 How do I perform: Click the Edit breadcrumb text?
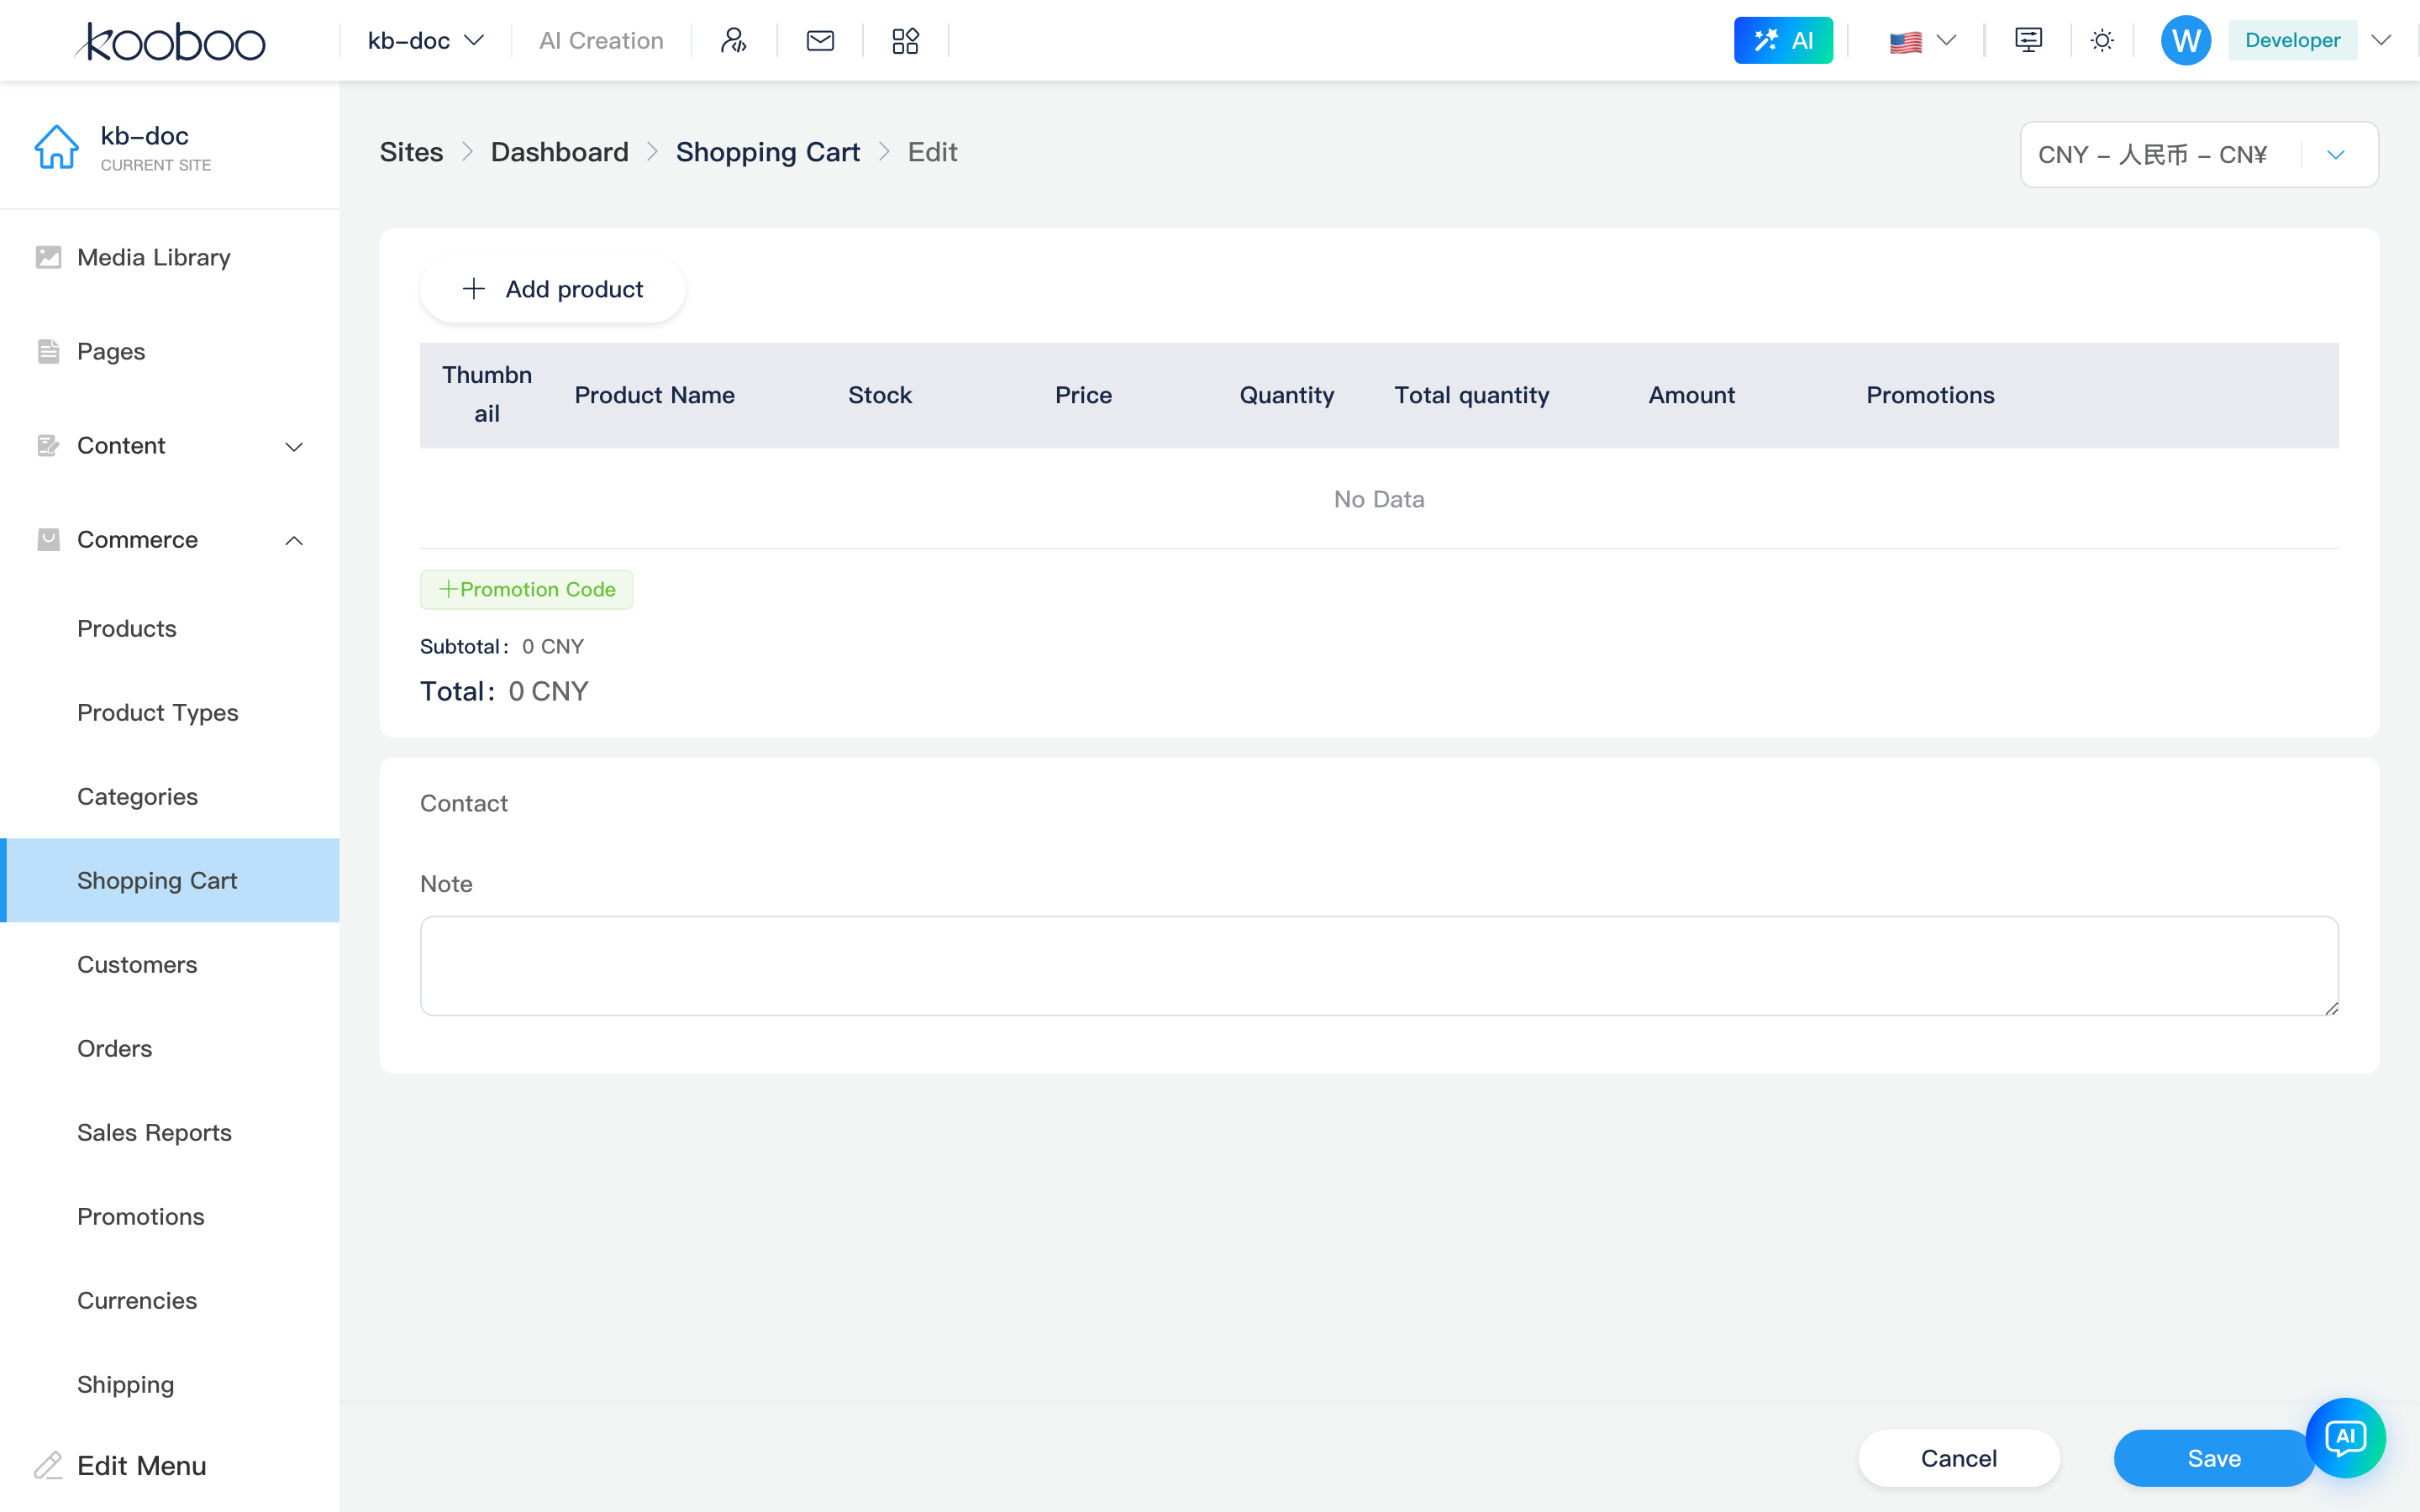pyautogui.click(x=932, y=152)
